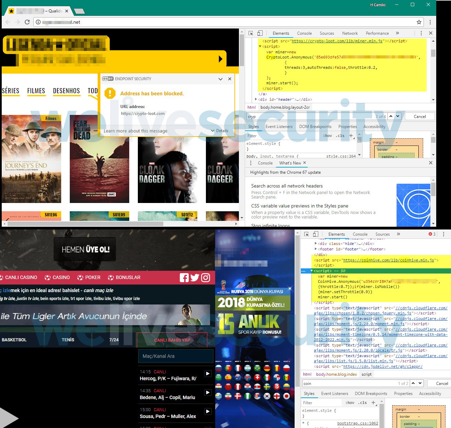Viewport: 451px width, 428px height.
Task: Select Event Listeners tab in top pane
Action: point(279,127)
